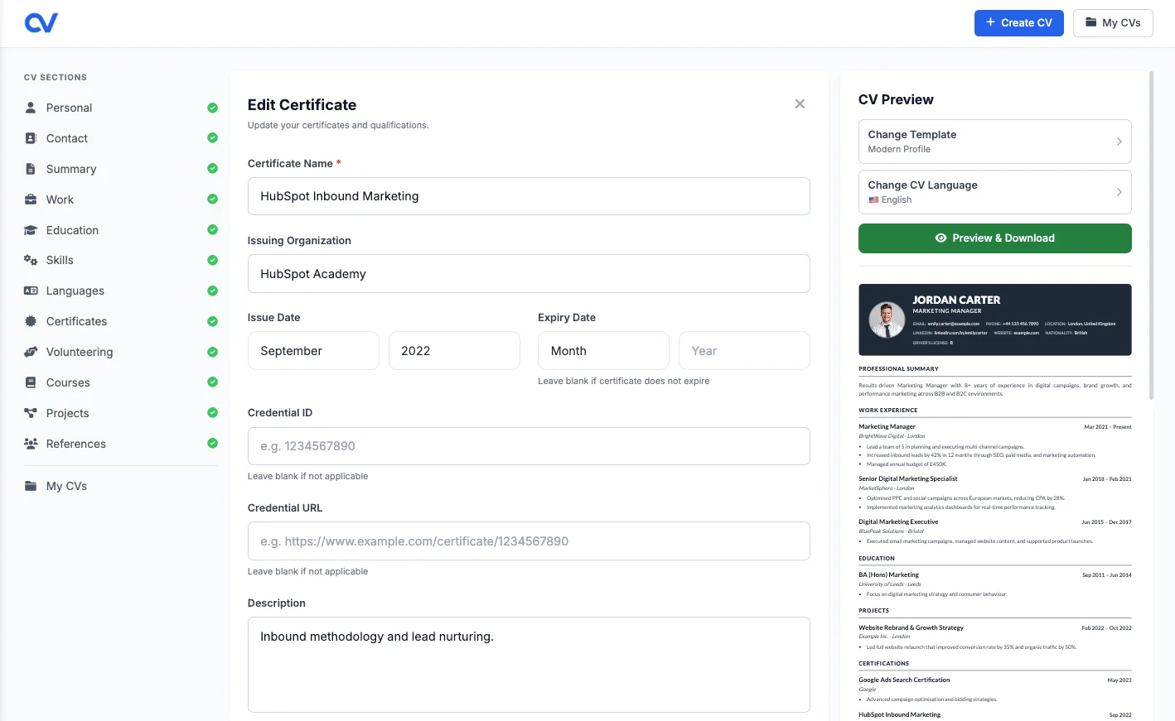Expand Change CV Language settings
The width and height of the screenshot is (1175, 721).
tap(994, 191)
